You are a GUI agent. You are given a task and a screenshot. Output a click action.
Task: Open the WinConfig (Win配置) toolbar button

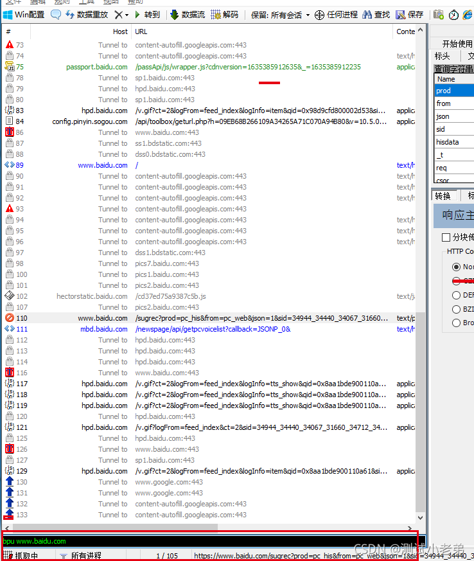(24, 15)
